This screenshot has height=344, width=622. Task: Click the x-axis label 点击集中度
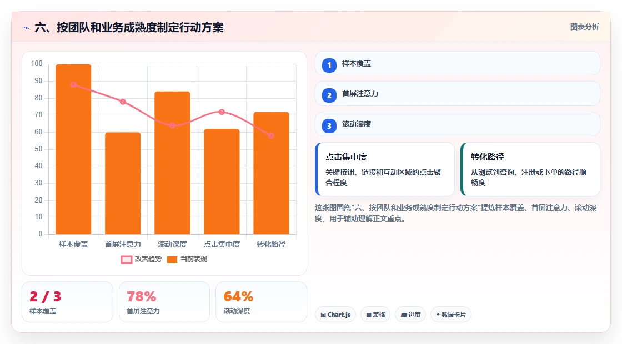pyautogui.click(x=222, y=245)
